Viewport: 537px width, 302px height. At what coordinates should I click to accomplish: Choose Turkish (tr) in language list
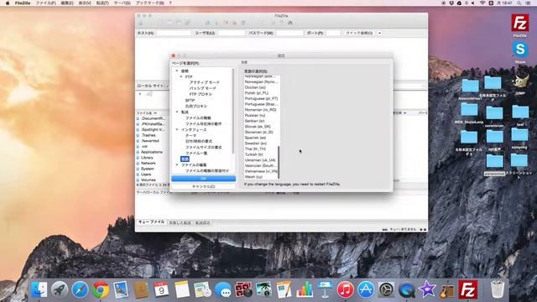click(x=253, y=154)
